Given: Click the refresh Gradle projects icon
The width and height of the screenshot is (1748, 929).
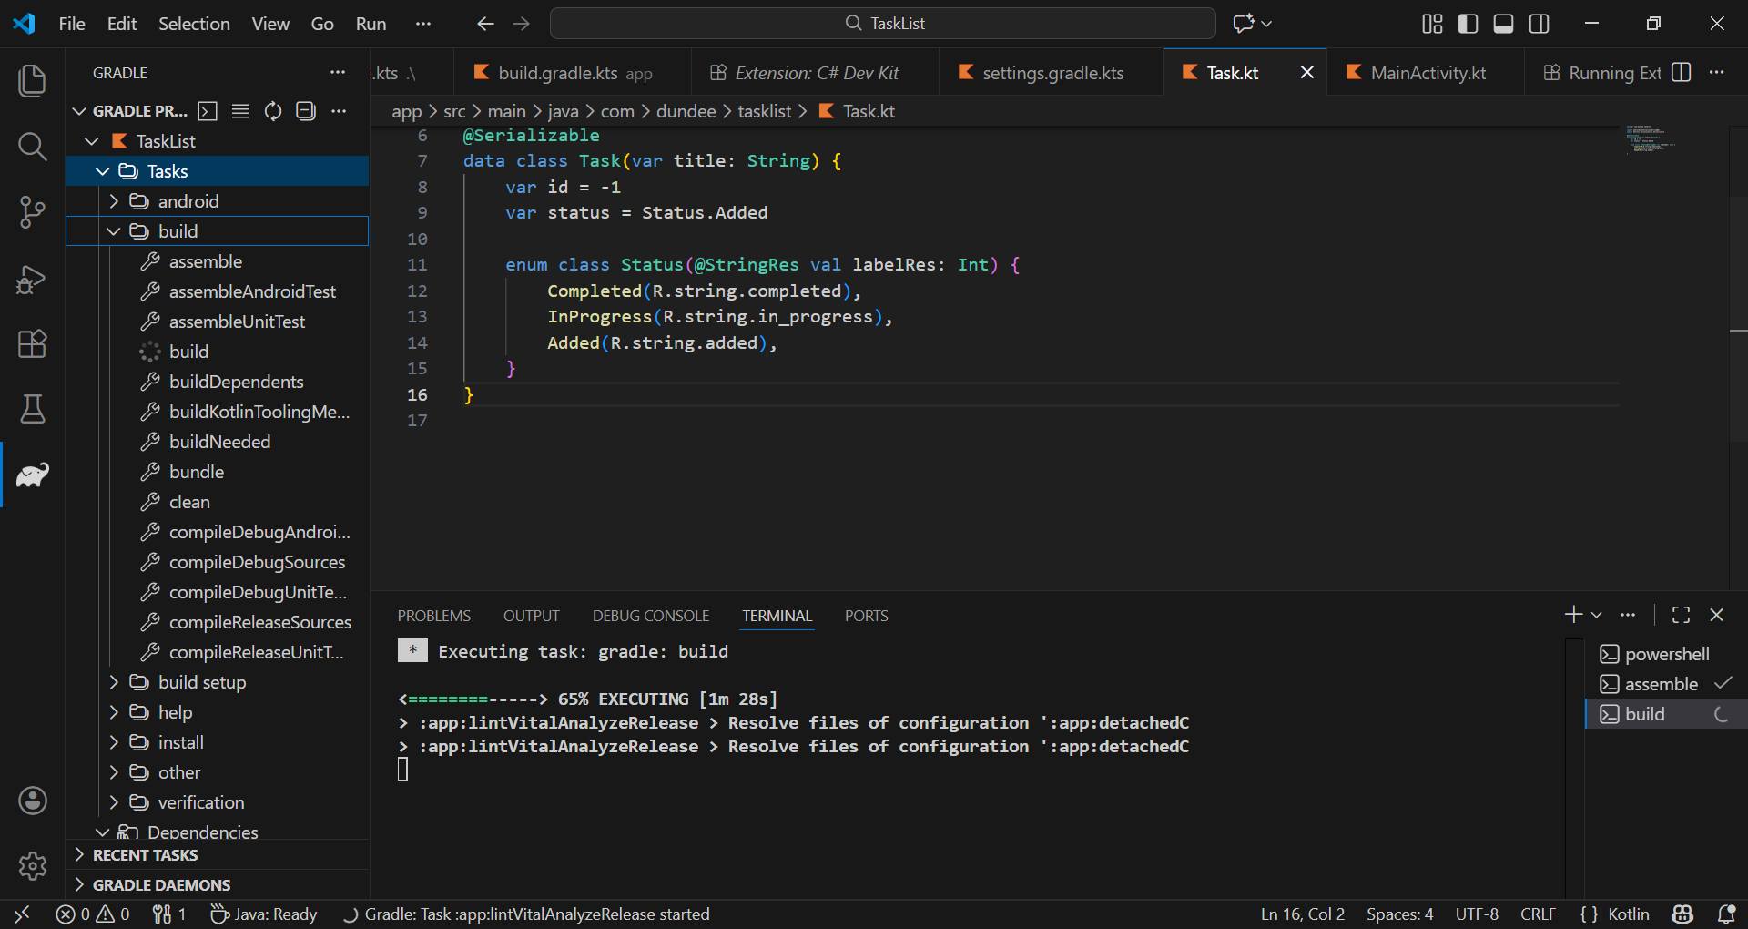Looking at the screenshot, I should click(x=273, y=111).
